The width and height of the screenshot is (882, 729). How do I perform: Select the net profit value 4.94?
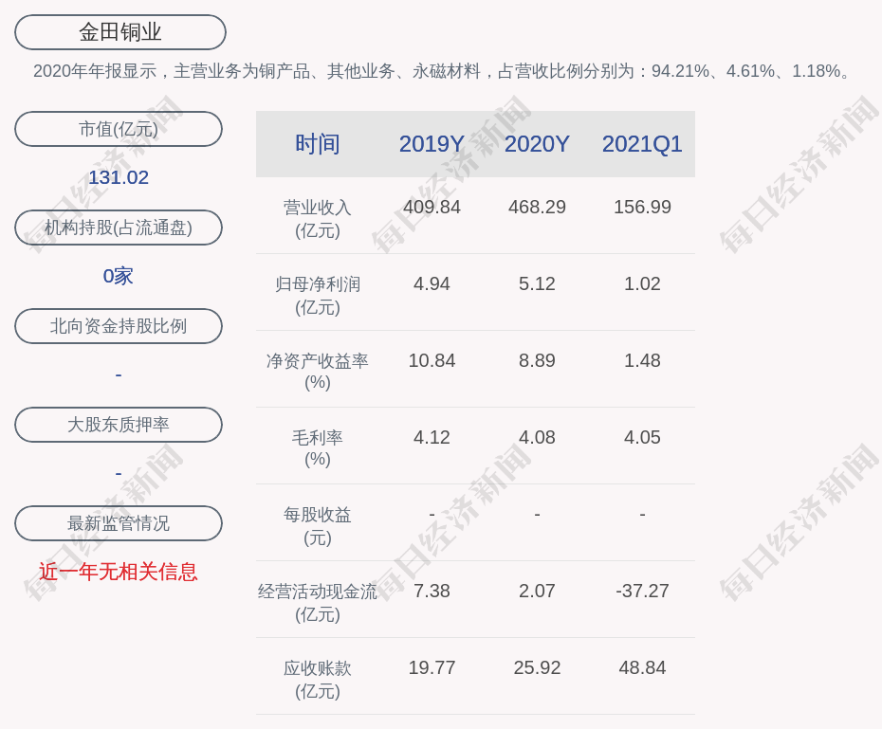click(x=432, y=283)
